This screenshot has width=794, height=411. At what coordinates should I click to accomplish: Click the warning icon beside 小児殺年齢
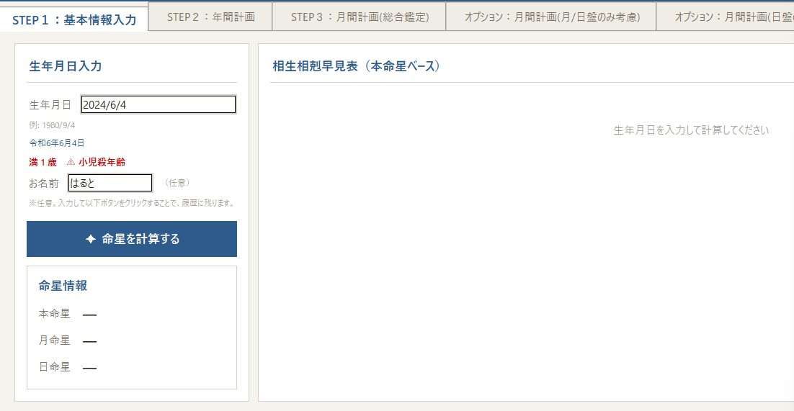[x=71, y=162]
